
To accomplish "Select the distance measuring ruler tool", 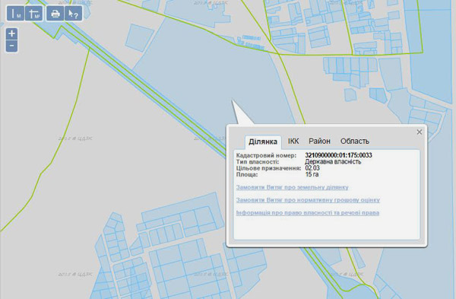I will click(15, 14).
